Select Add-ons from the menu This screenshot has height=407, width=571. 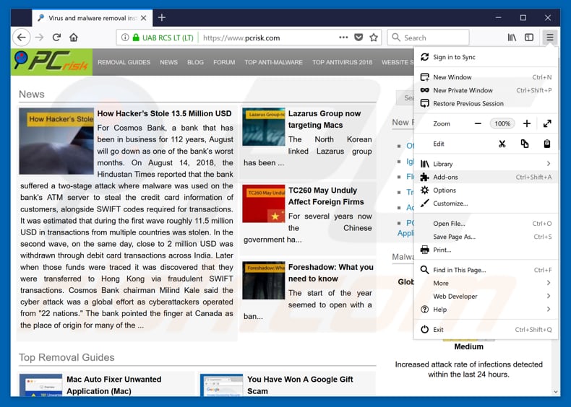[445, 177]
